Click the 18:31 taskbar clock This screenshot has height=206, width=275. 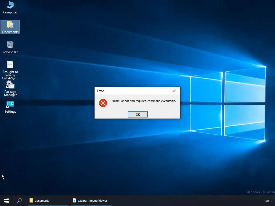click(x=268, y=201)
